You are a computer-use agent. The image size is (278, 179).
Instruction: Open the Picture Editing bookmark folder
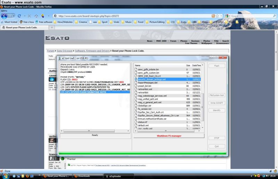tap(155, 22)
